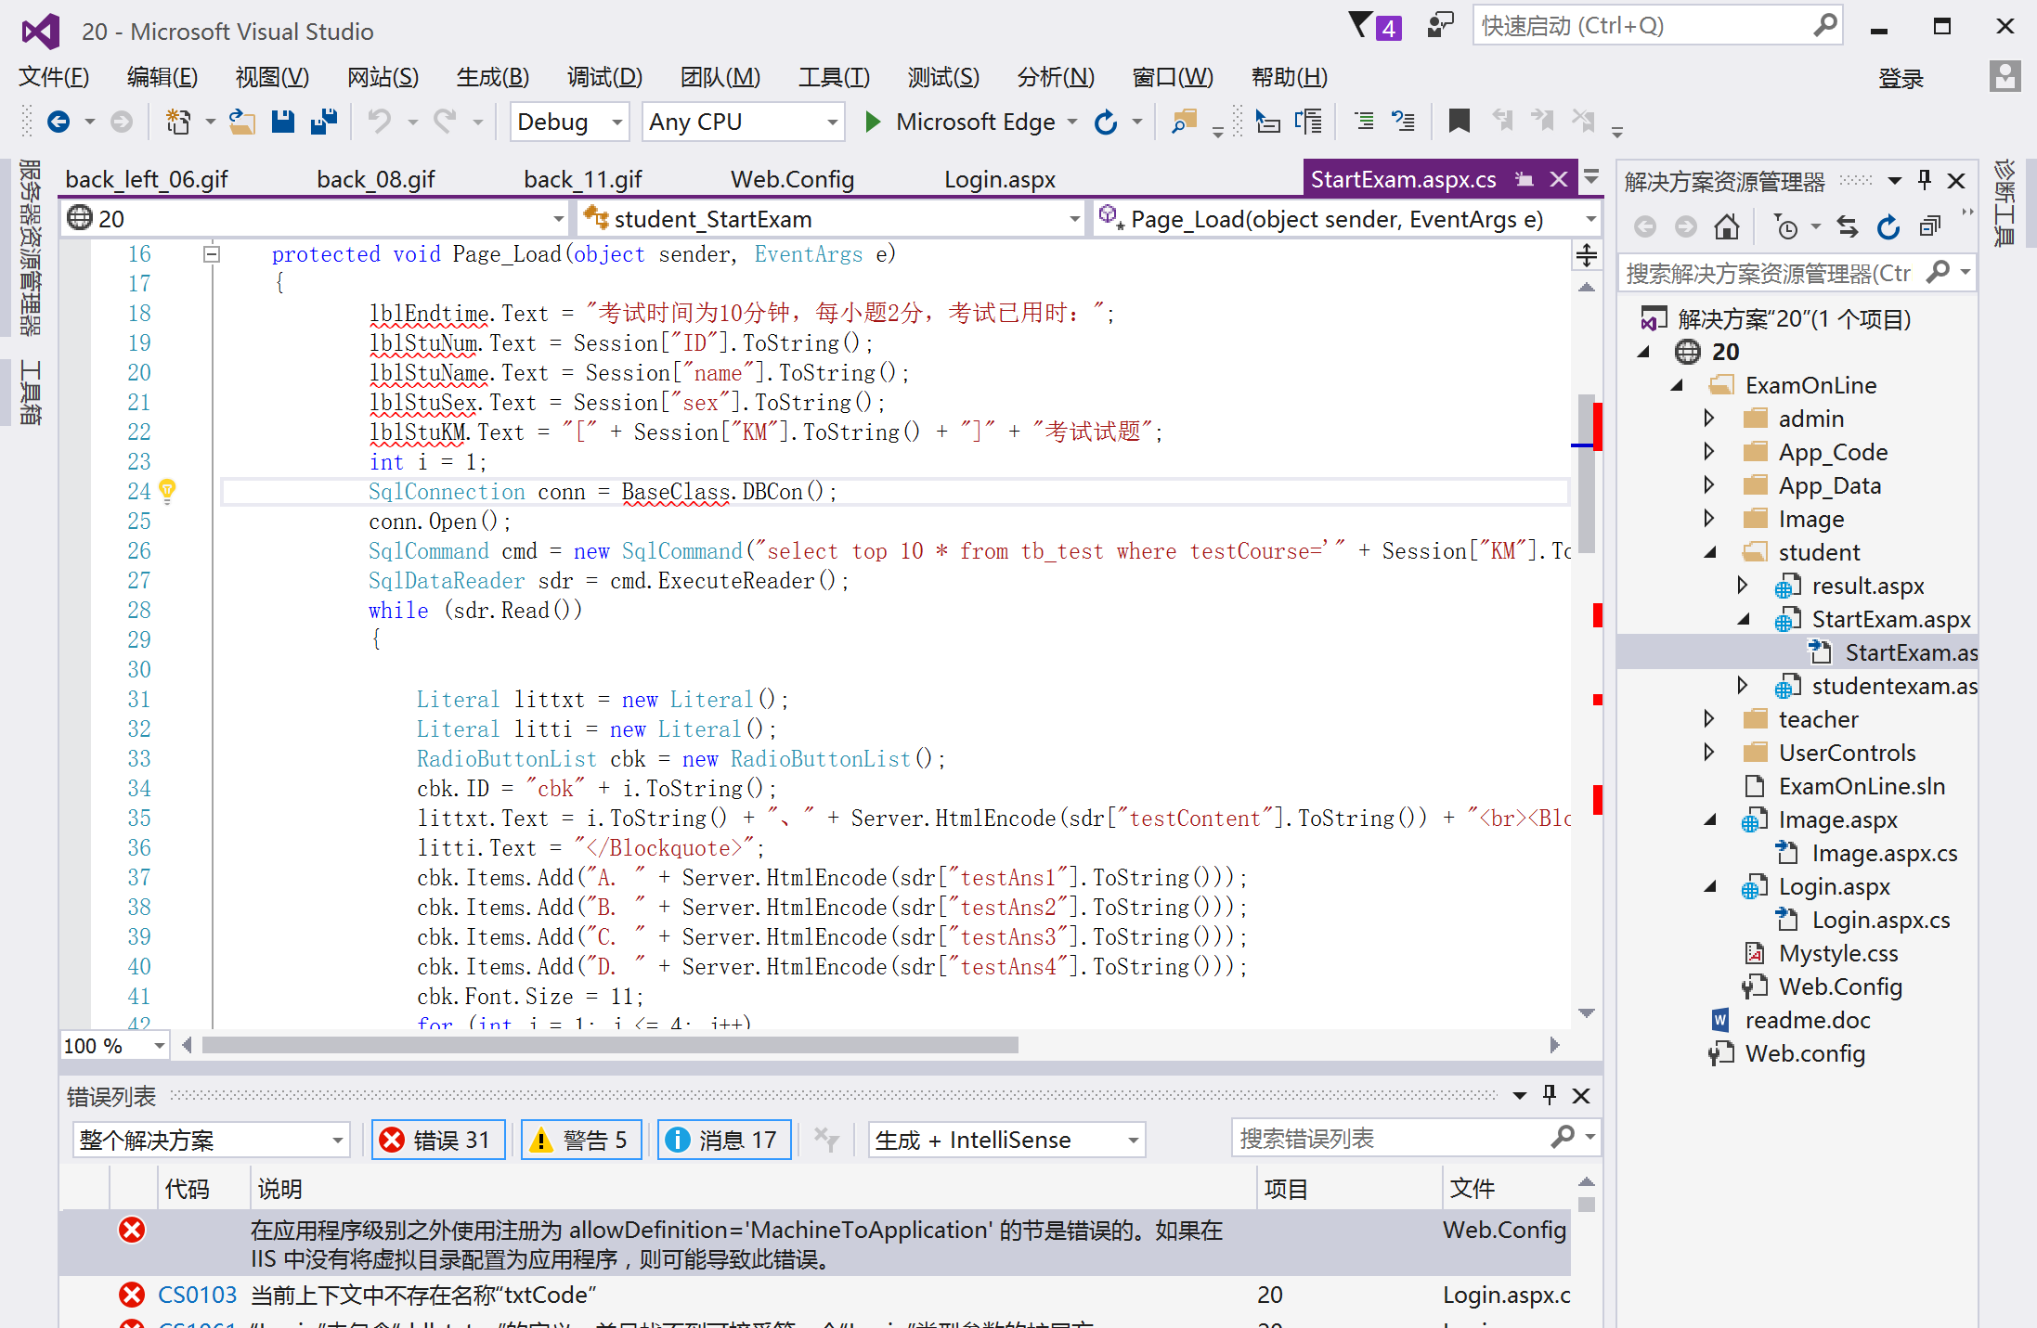Click the Undo arrow icon
The image size is (2037, 1328).
point(379,122)
